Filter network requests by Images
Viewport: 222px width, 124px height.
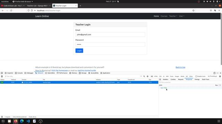point(177,76)
